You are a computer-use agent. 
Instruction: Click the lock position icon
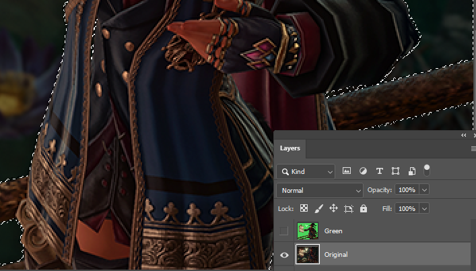[334, 209]
